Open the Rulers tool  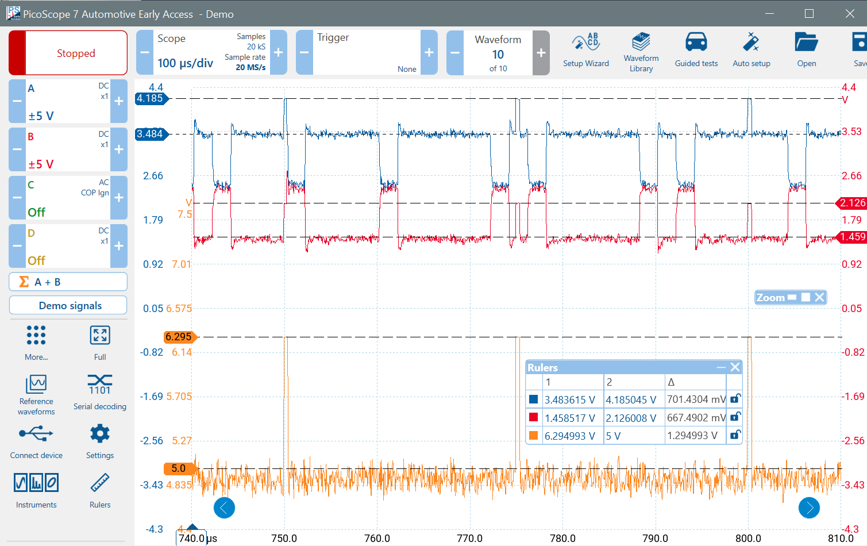[100, 490]
